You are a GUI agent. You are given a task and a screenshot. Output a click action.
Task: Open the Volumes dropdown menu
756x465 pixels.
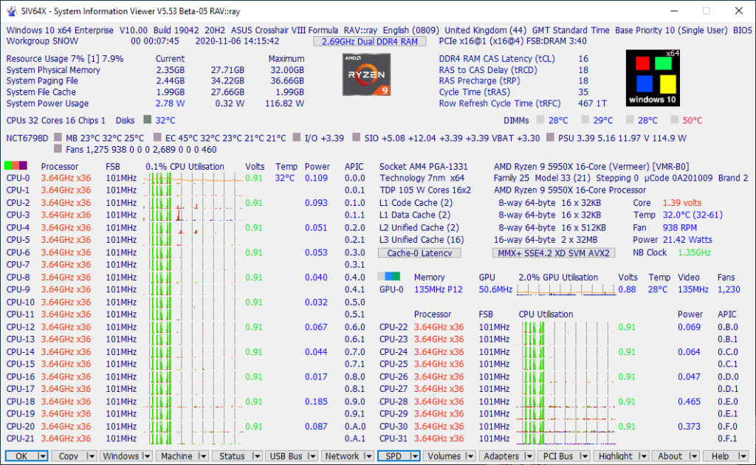[x=449, y=456]
